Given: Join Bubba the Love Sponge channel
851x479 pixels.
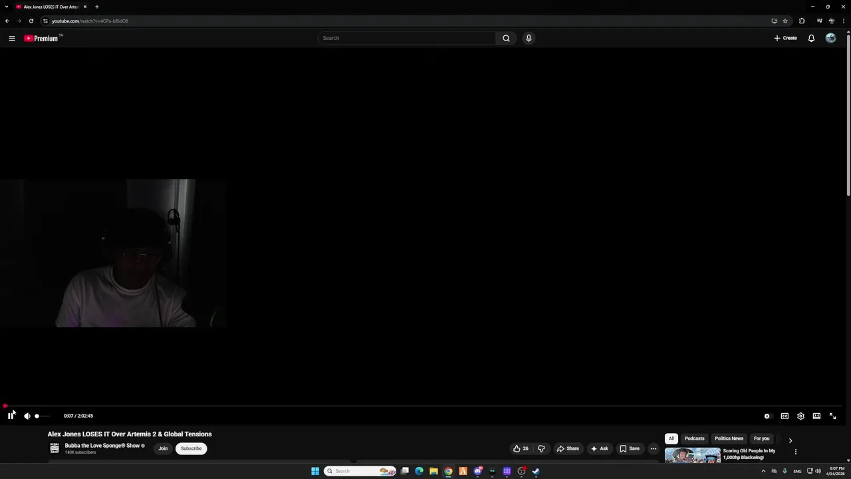Looking at the screenshot, I should point(163,448).
